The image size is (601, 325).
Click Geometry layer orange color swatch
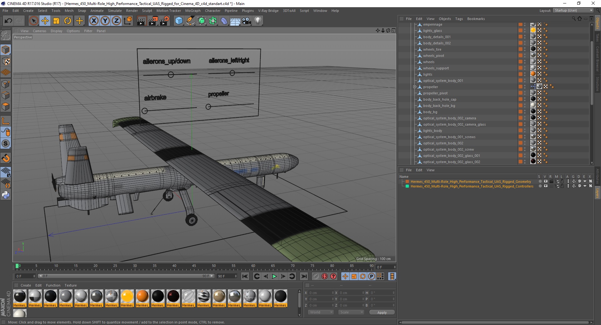pyautogui.click(x=407, y=182)
